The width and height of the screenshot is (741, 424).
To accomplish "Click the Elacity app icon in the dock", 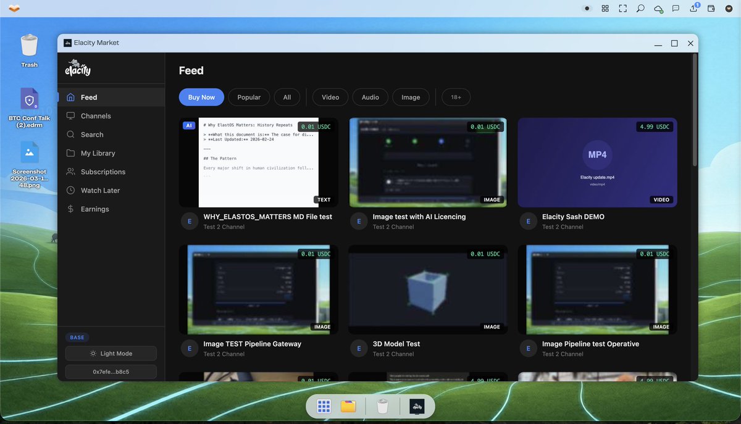I will point(417,406).
